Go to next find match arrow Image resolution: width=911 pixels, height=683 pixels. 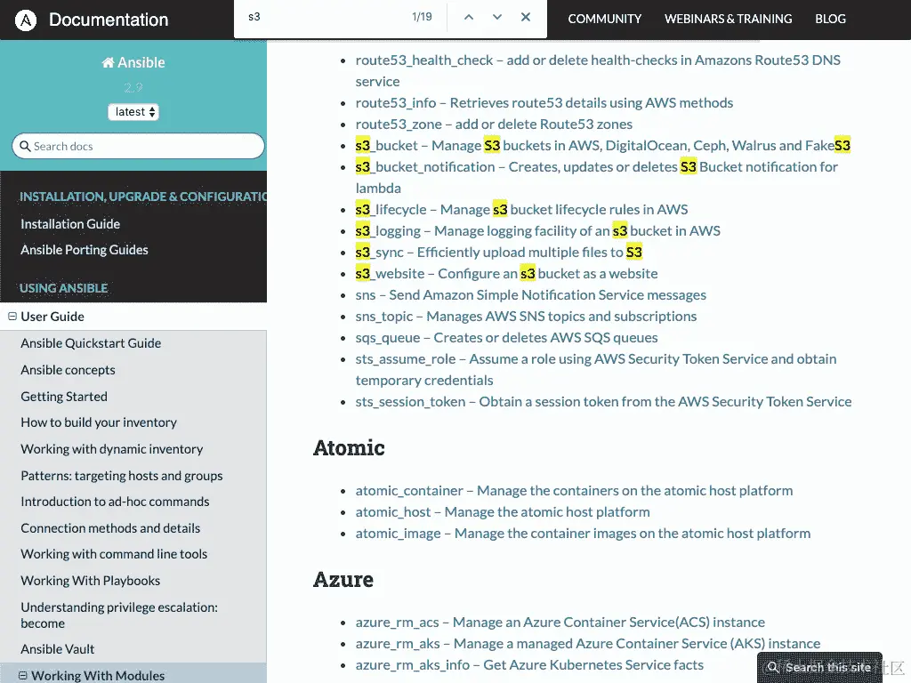(x=497, y=17)
